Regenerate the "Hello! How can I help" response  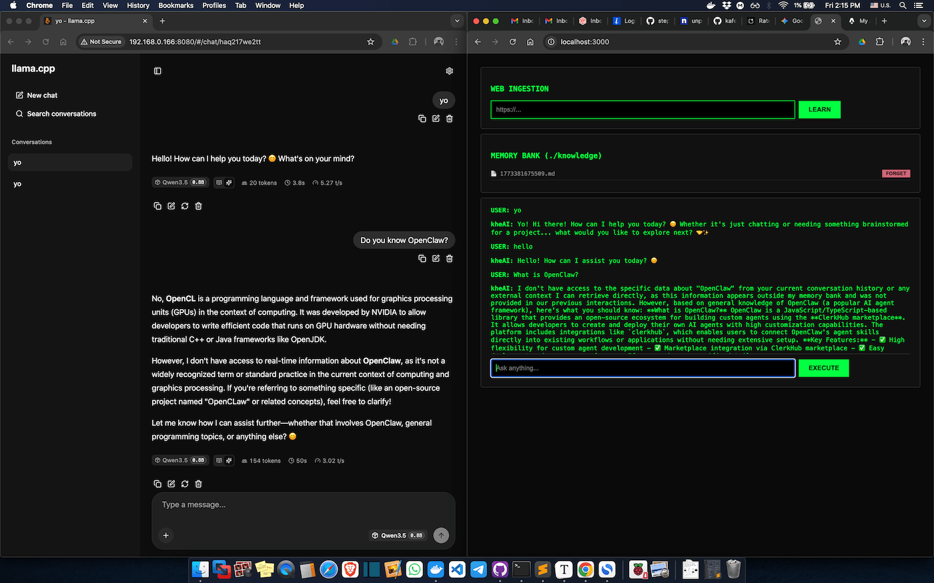point(185,206)
